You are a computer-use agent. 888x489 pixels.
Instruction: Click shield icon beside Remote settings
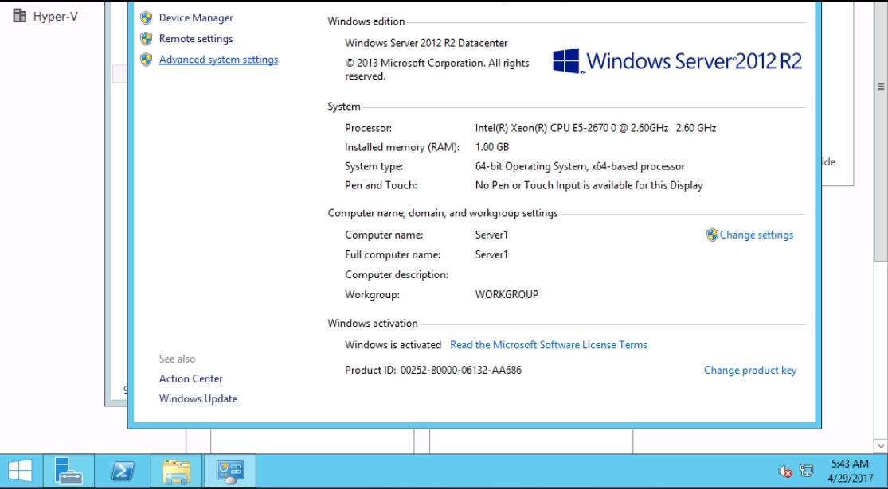pos(146,39)
